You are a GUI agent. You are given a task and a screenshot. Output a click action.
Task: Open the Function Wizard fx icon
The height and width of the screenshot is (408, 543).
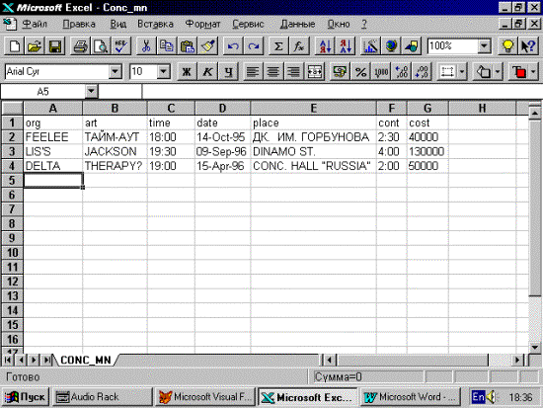coord(298,46)
